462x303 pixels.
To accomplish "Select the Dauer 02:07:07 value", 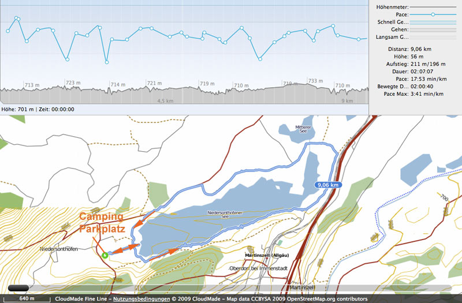I will [422, 72].
